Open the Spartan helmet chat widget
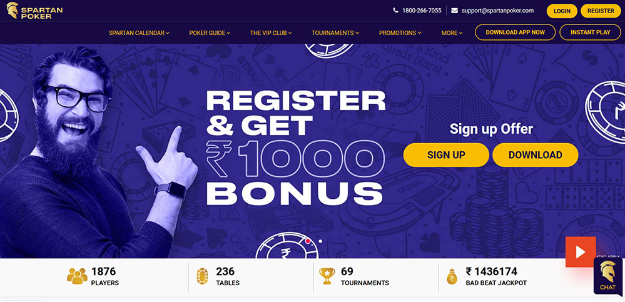 608,276
